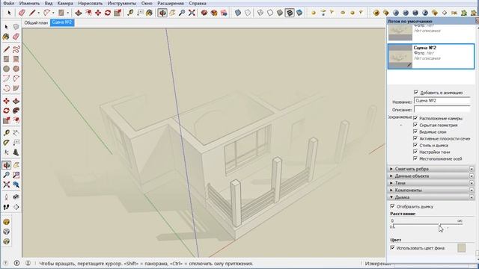Toggle 'Местоположение осей' checkbox
Viewport: 479px width, 269px height.
point(415,158)
